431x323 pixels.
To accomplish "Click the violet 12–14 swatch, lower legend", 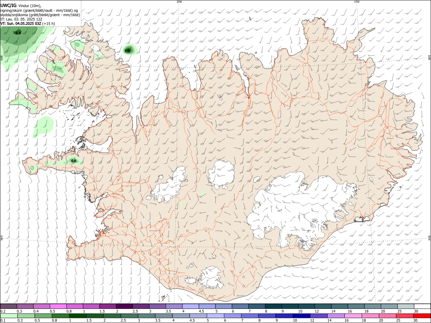I will click(319, 316).
